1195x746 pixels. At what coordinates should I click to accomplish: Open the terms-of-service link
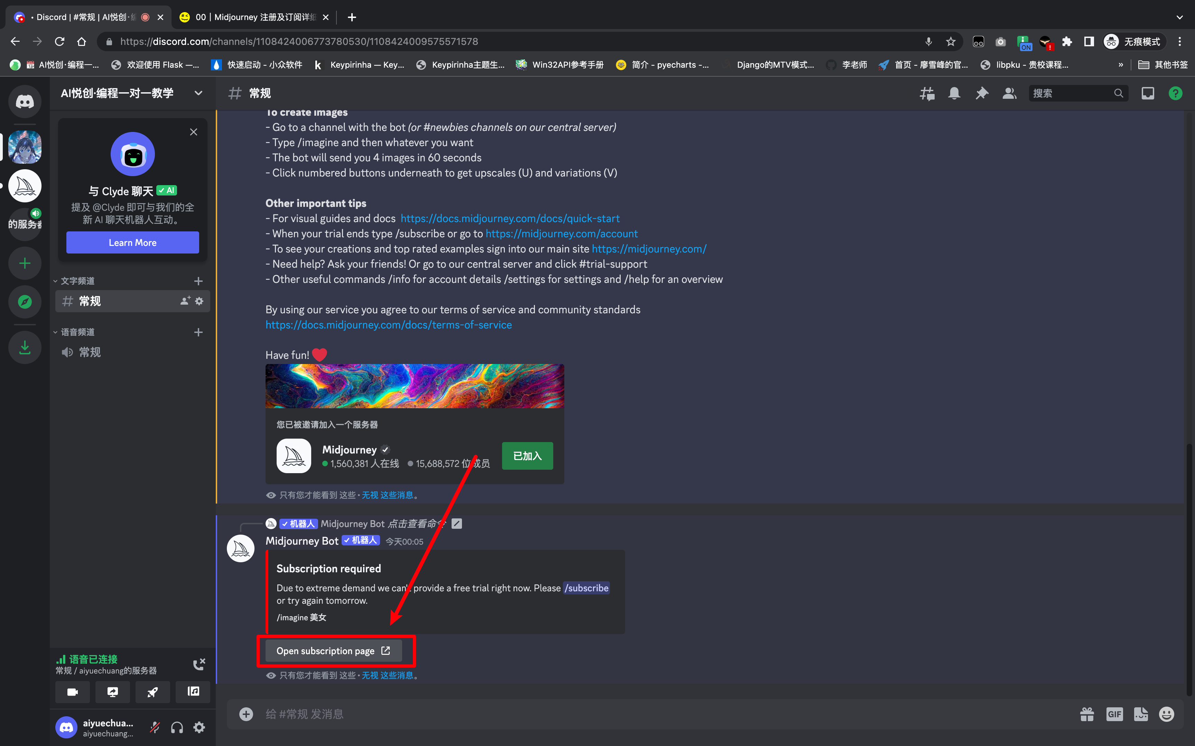tap(389, 325)
